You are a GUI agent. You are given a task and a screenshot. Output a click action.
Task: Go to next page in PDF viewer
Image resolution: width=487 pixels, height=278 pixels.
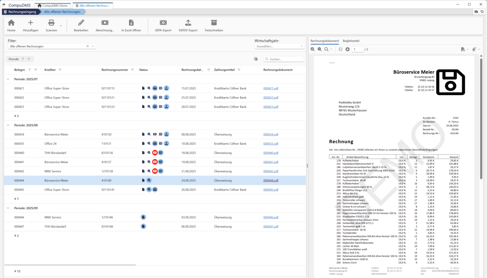[x=347, y=49]
